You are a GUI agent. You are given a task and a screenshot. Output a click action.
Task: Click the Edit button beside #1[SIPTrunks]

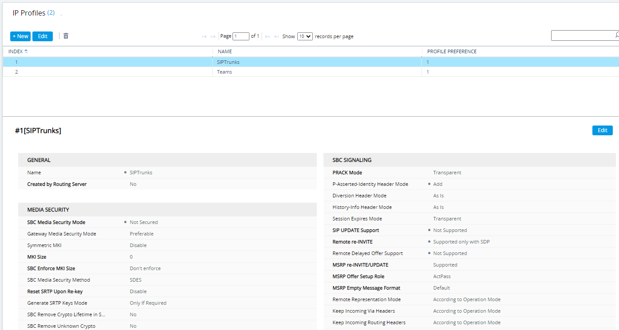tap(602, 130)
